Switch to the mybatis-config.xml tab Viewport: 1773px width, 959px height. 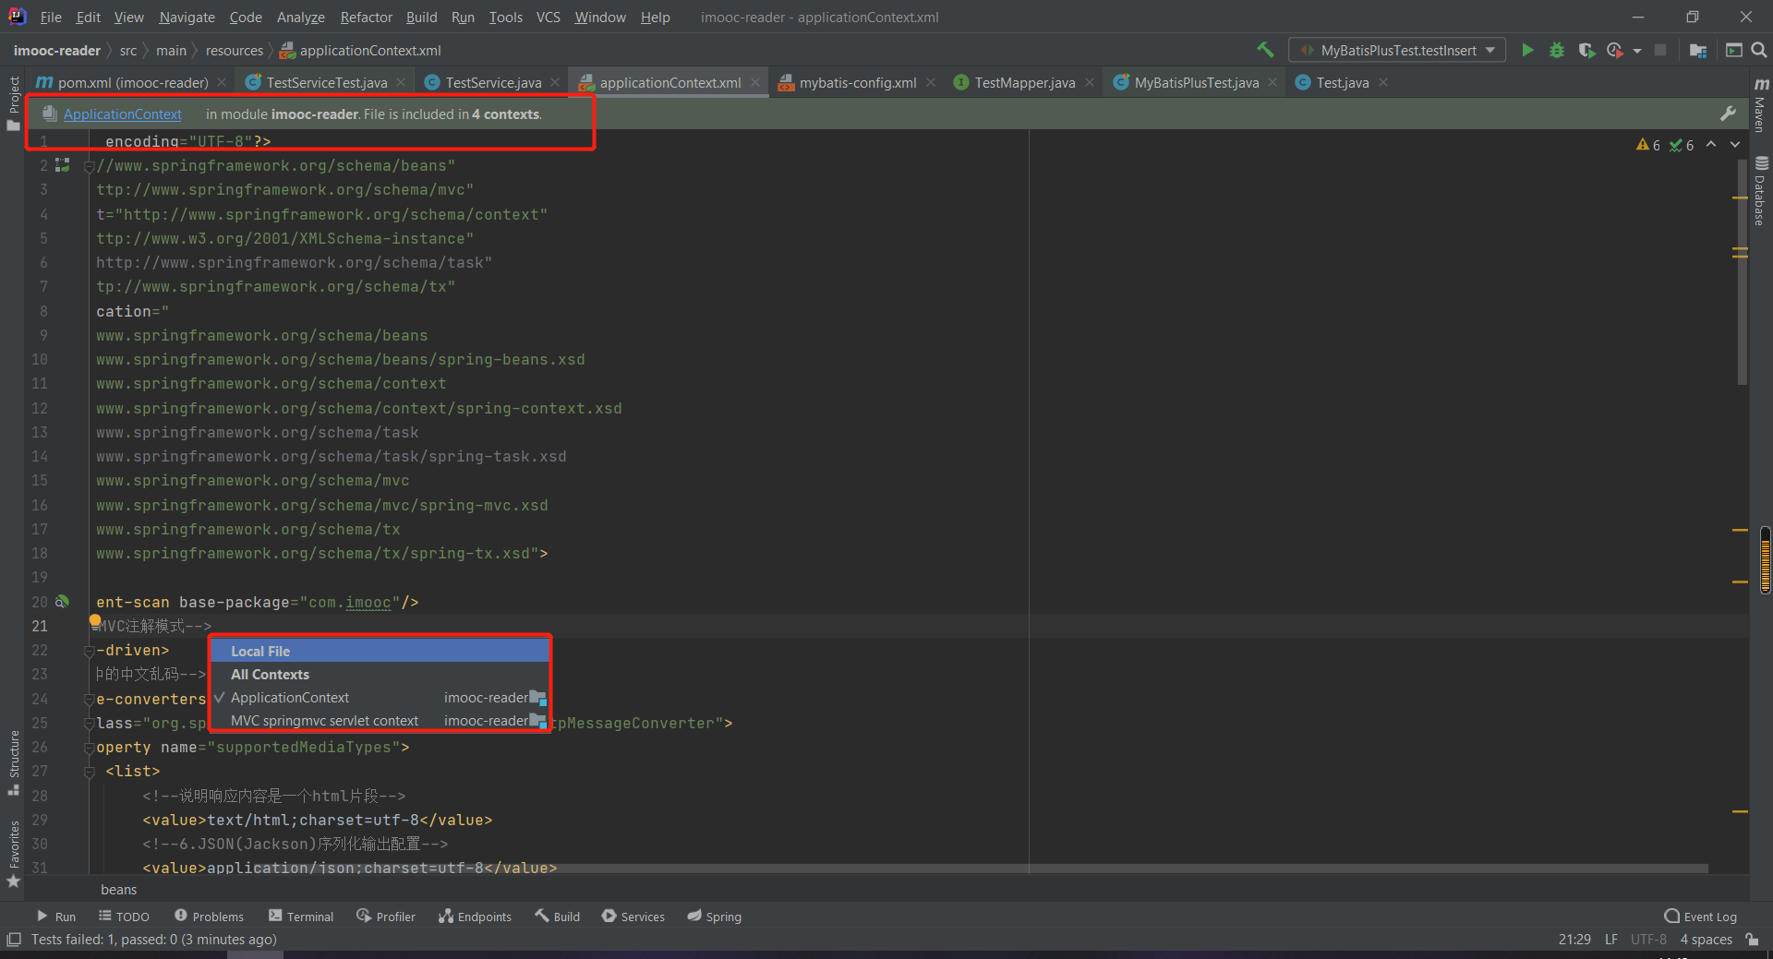[x=857, y=83]
